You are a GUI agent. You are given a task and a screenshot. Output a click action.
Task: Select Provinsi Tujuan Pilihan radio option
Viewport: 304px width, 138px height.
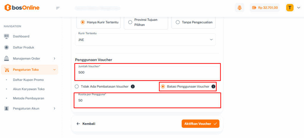[130, 22]
